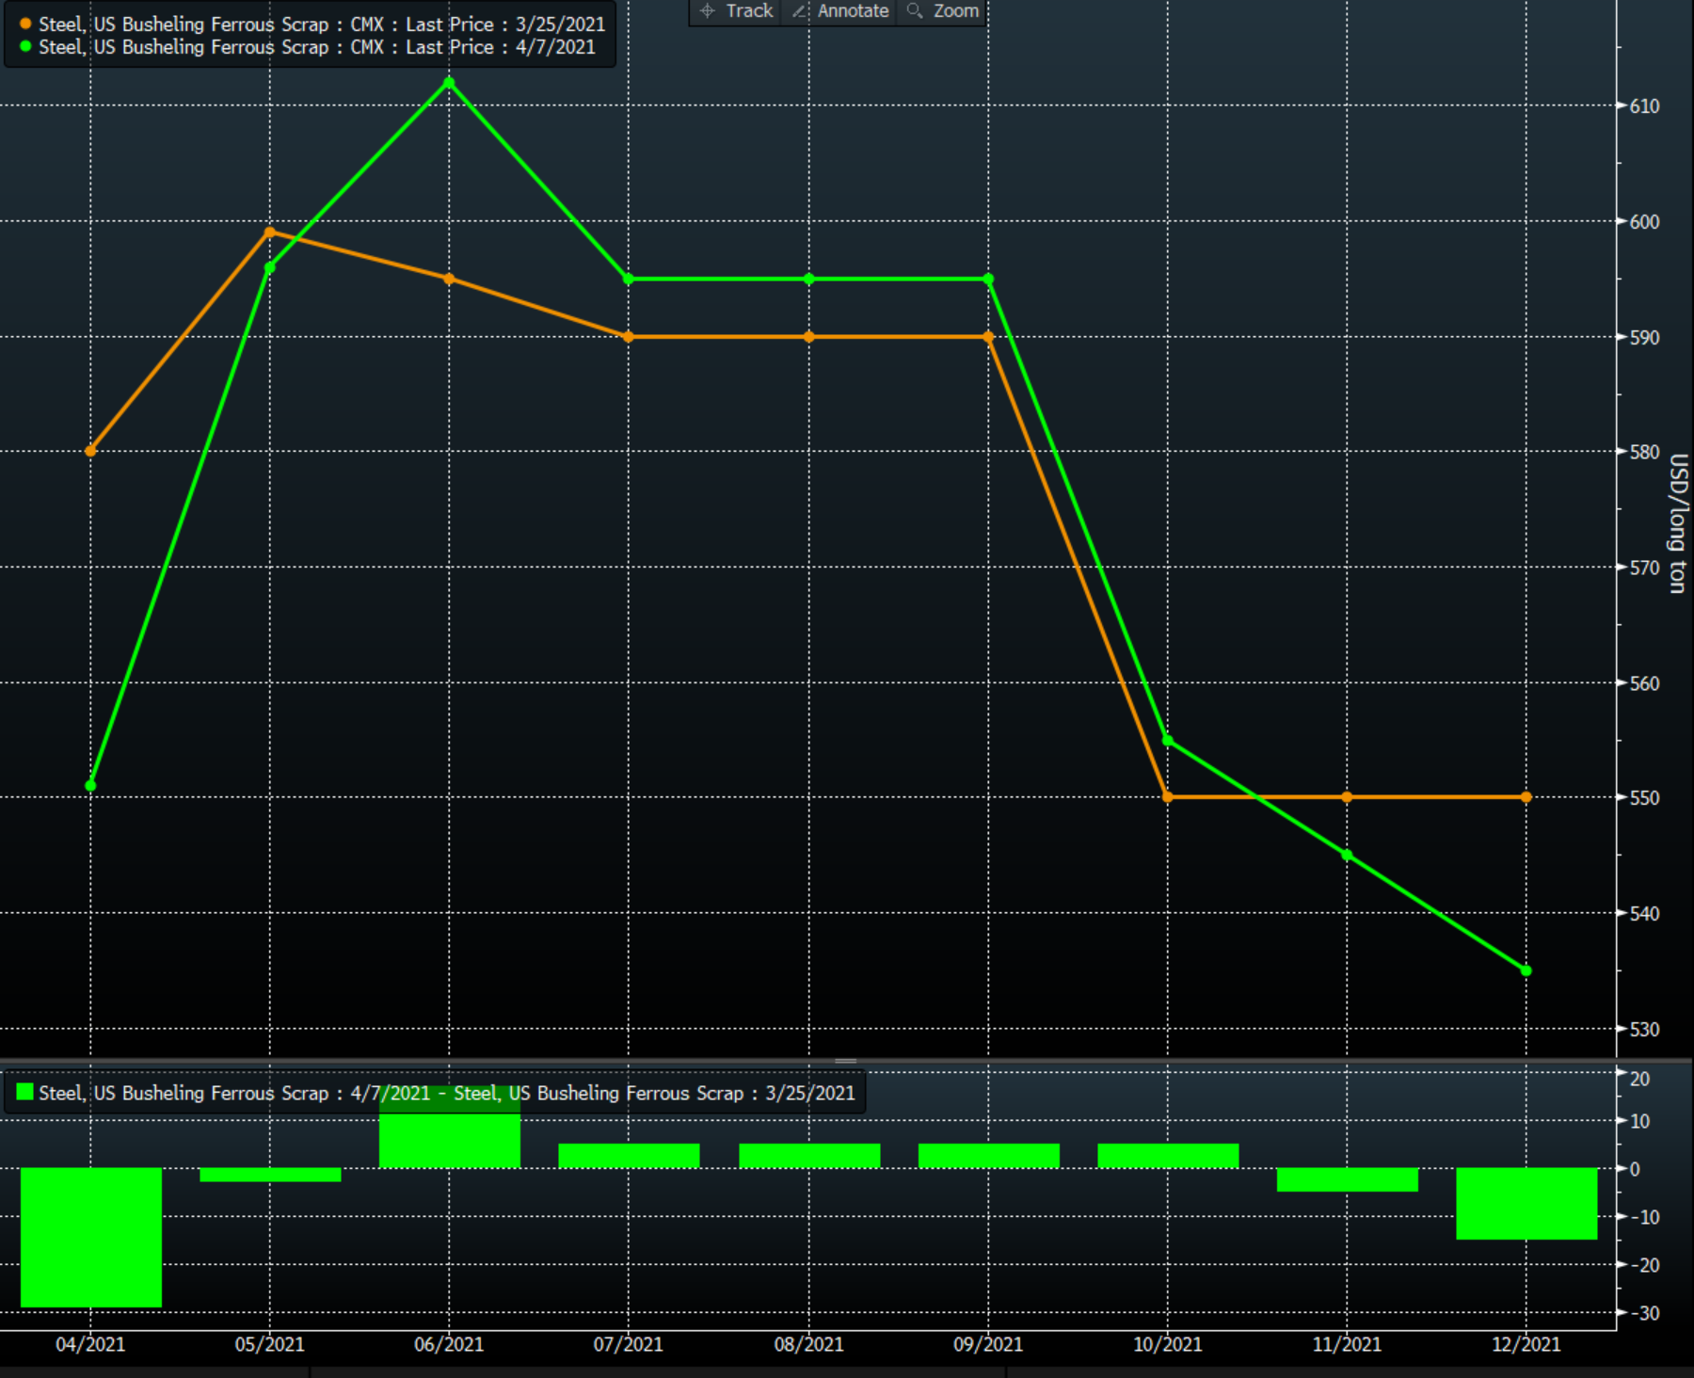Select the 4/7/2021 Last Price legend entry
Image resolution: width=1694 pixels, height=1378 pixels.
click(x=316, y=47)
